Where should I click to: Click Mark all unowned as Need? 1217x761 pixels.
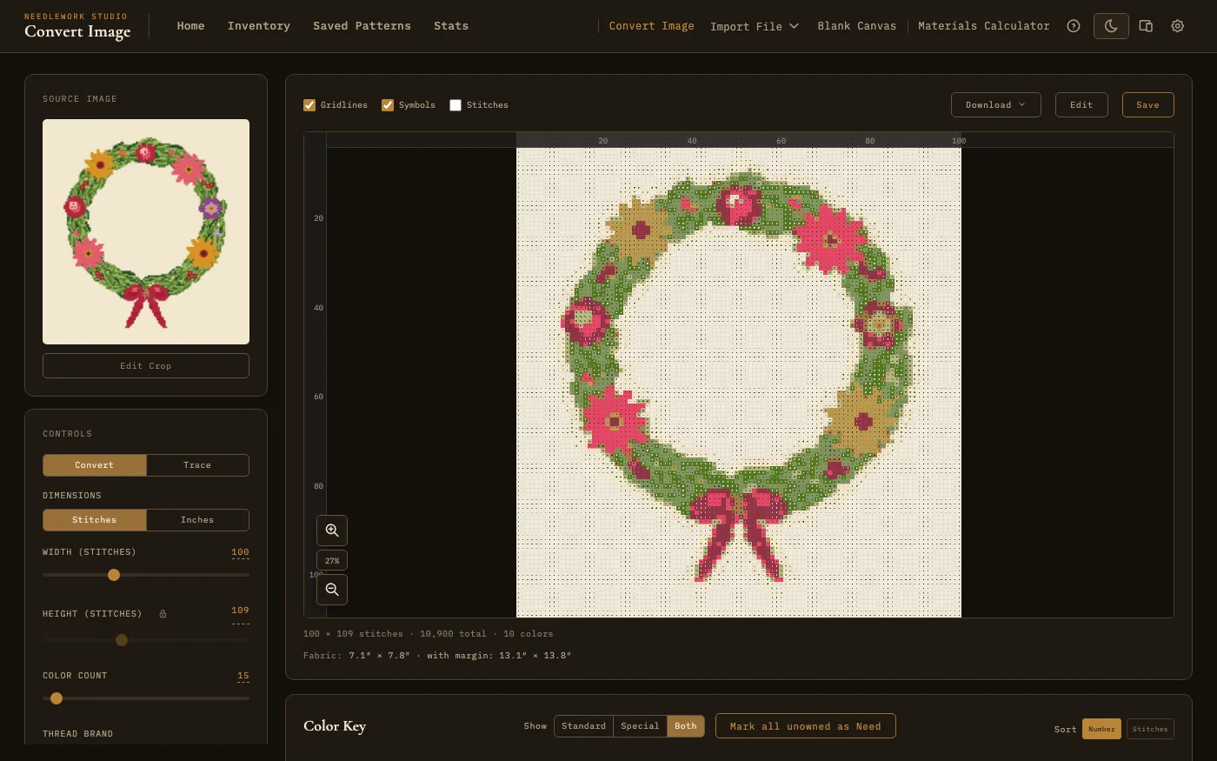806,726
